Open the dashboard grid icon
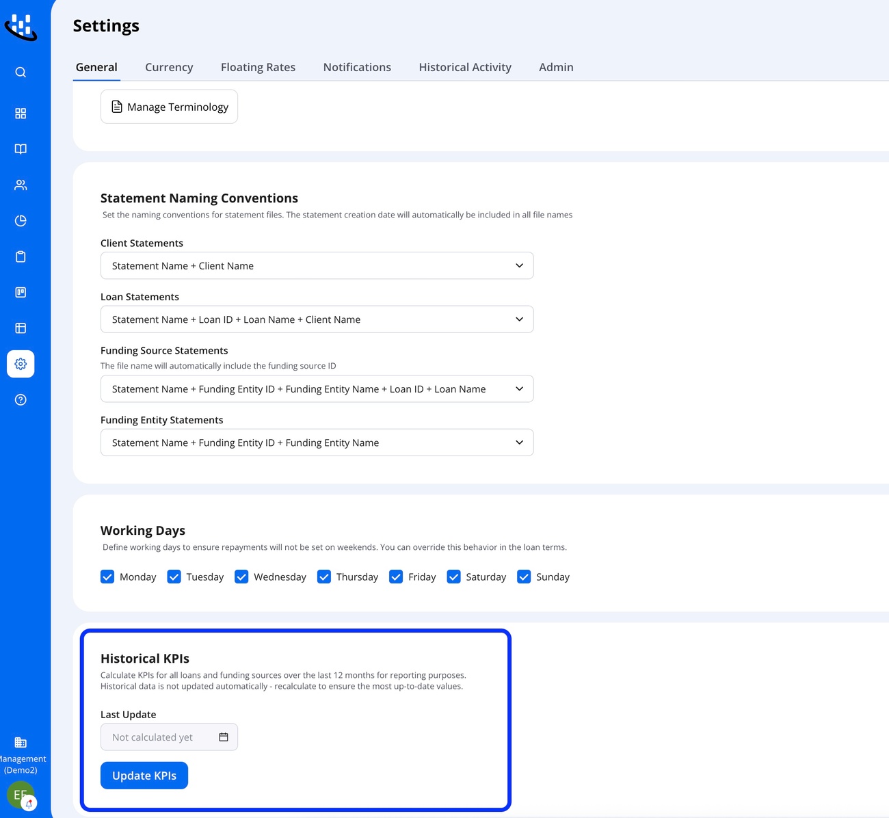The image size is (889, 818). point(21,114)
